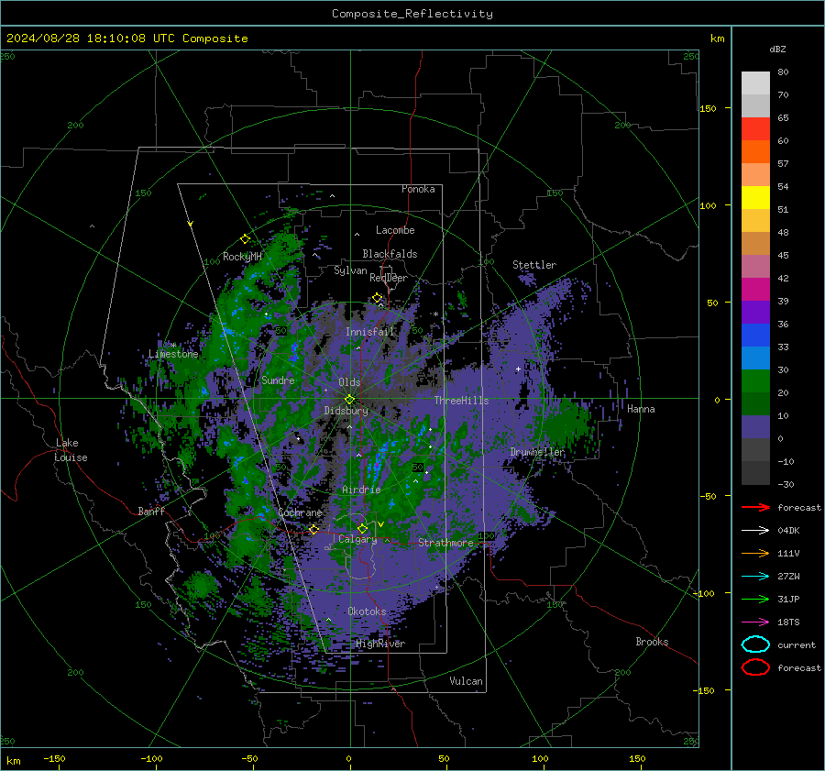The image size is (825, 771).
Task: Click the Blackfalds city label
Action: click(x=390, y=254)
